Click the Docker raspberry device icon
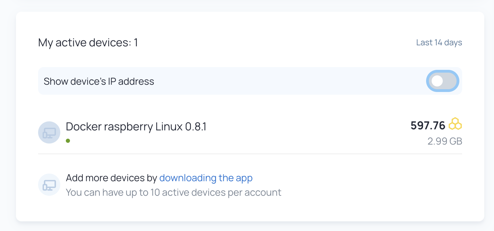The height and width of the screenshot is (231, 494). (x=49, y=132)
